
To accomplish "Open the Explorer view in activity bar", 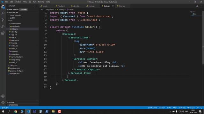I will [3, 7].
